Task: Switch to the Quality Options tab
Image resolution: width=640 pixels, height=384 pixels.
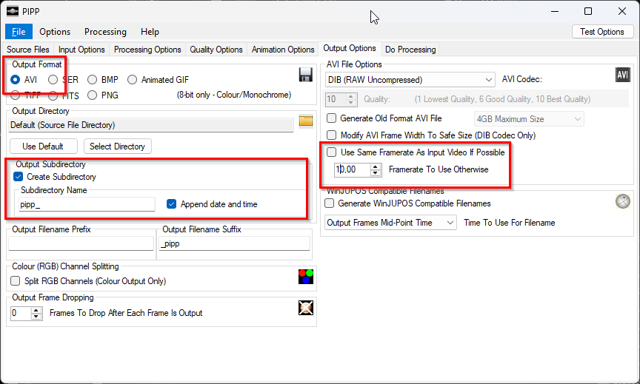Action: coord(216,50)
